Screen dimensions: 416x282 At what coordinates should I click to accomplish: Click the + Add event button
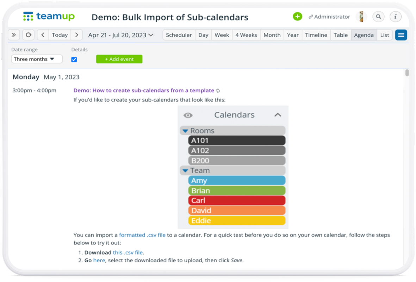[119, 59]
